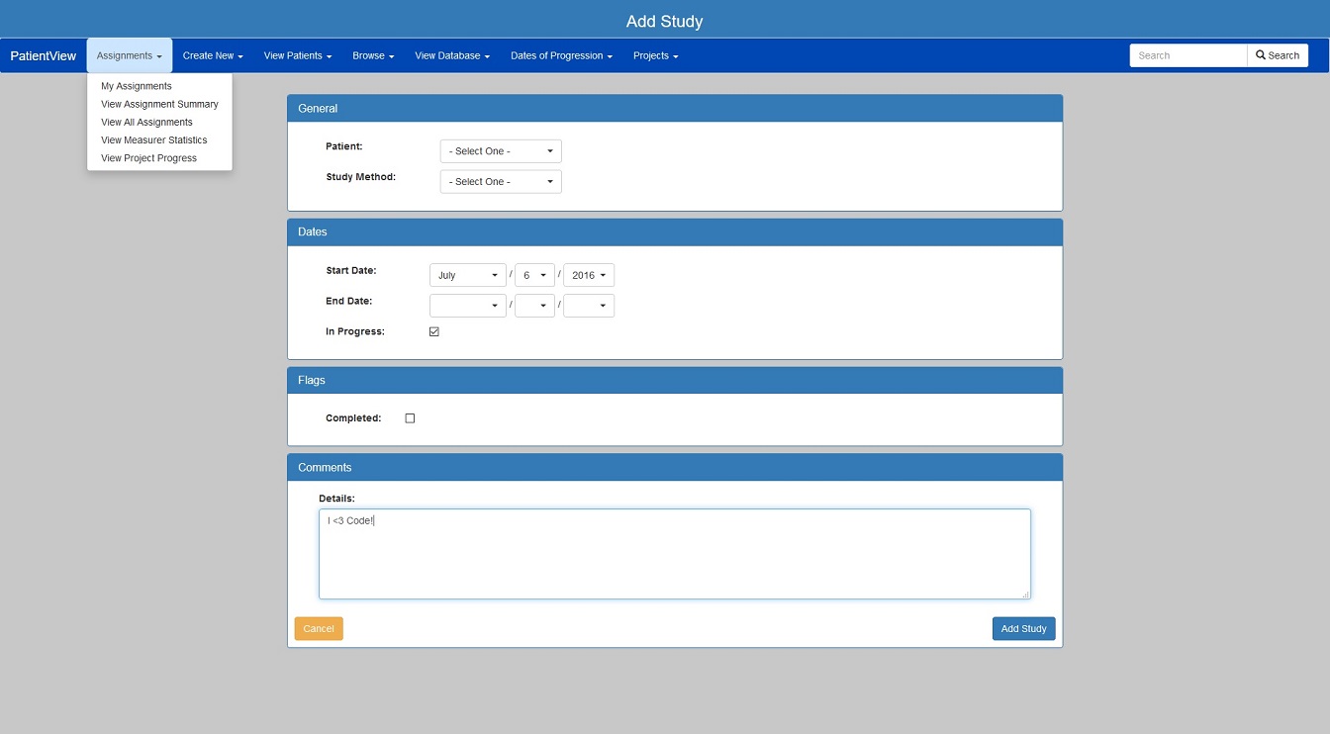Click the Add Study page title
The image size is (1330, 734).
(x=665, y=21)
